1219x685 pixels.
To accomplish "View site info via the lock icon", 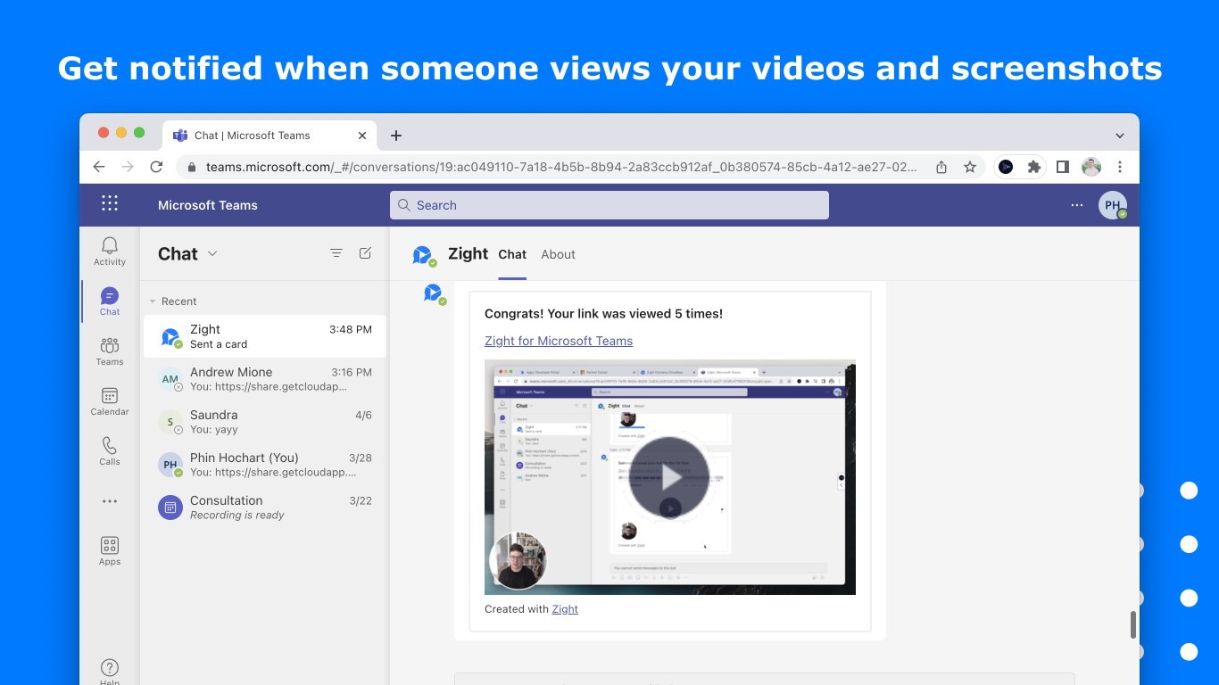I will tap(191, 167).
